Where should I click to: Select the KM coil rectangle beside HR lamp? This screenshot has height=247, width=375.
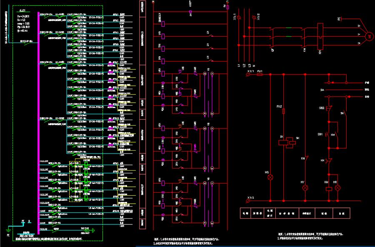click(x=329, y=189)
